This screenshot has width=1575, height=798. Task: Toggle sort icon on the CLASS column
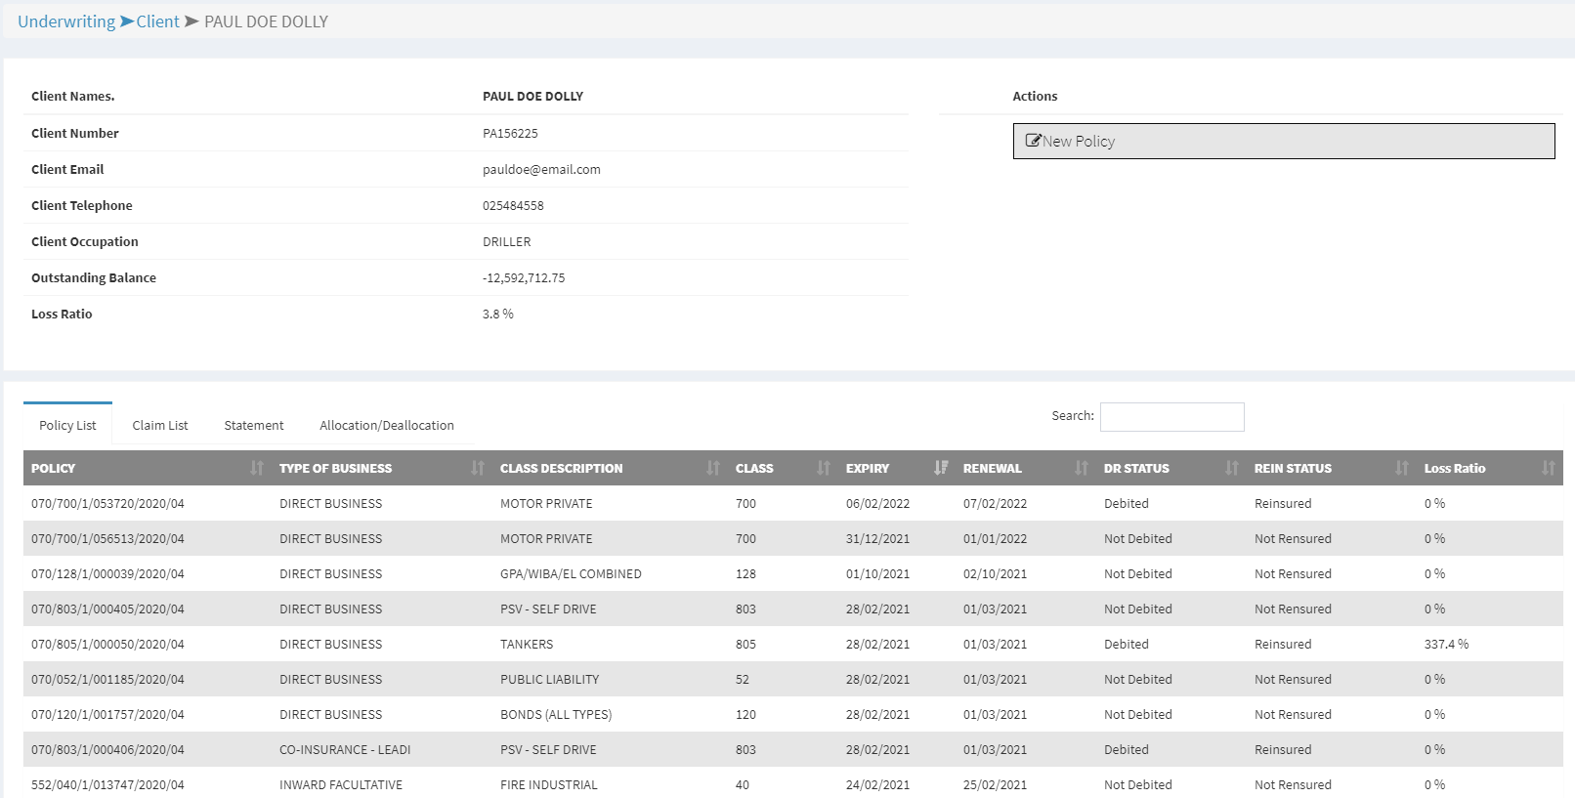[x=824, y=468]
